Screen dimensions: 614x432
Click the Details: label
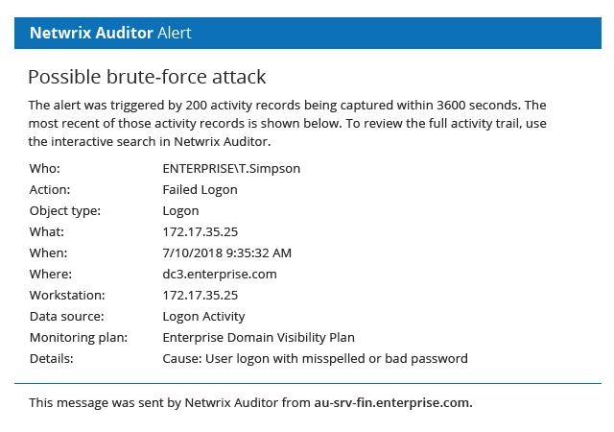[51, 359]
